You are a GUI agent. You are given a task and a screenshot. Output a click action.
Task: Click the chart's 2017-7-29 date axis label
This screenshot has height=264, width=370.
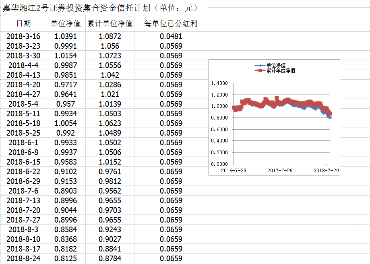(x=280, y=171)
